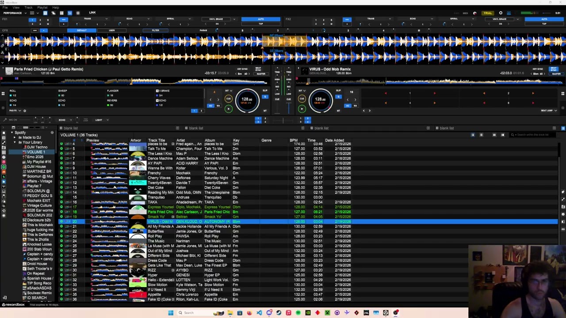Assign FX1 to deck 1
Viewport: 566px width, 318px height.
pos(32,20)
